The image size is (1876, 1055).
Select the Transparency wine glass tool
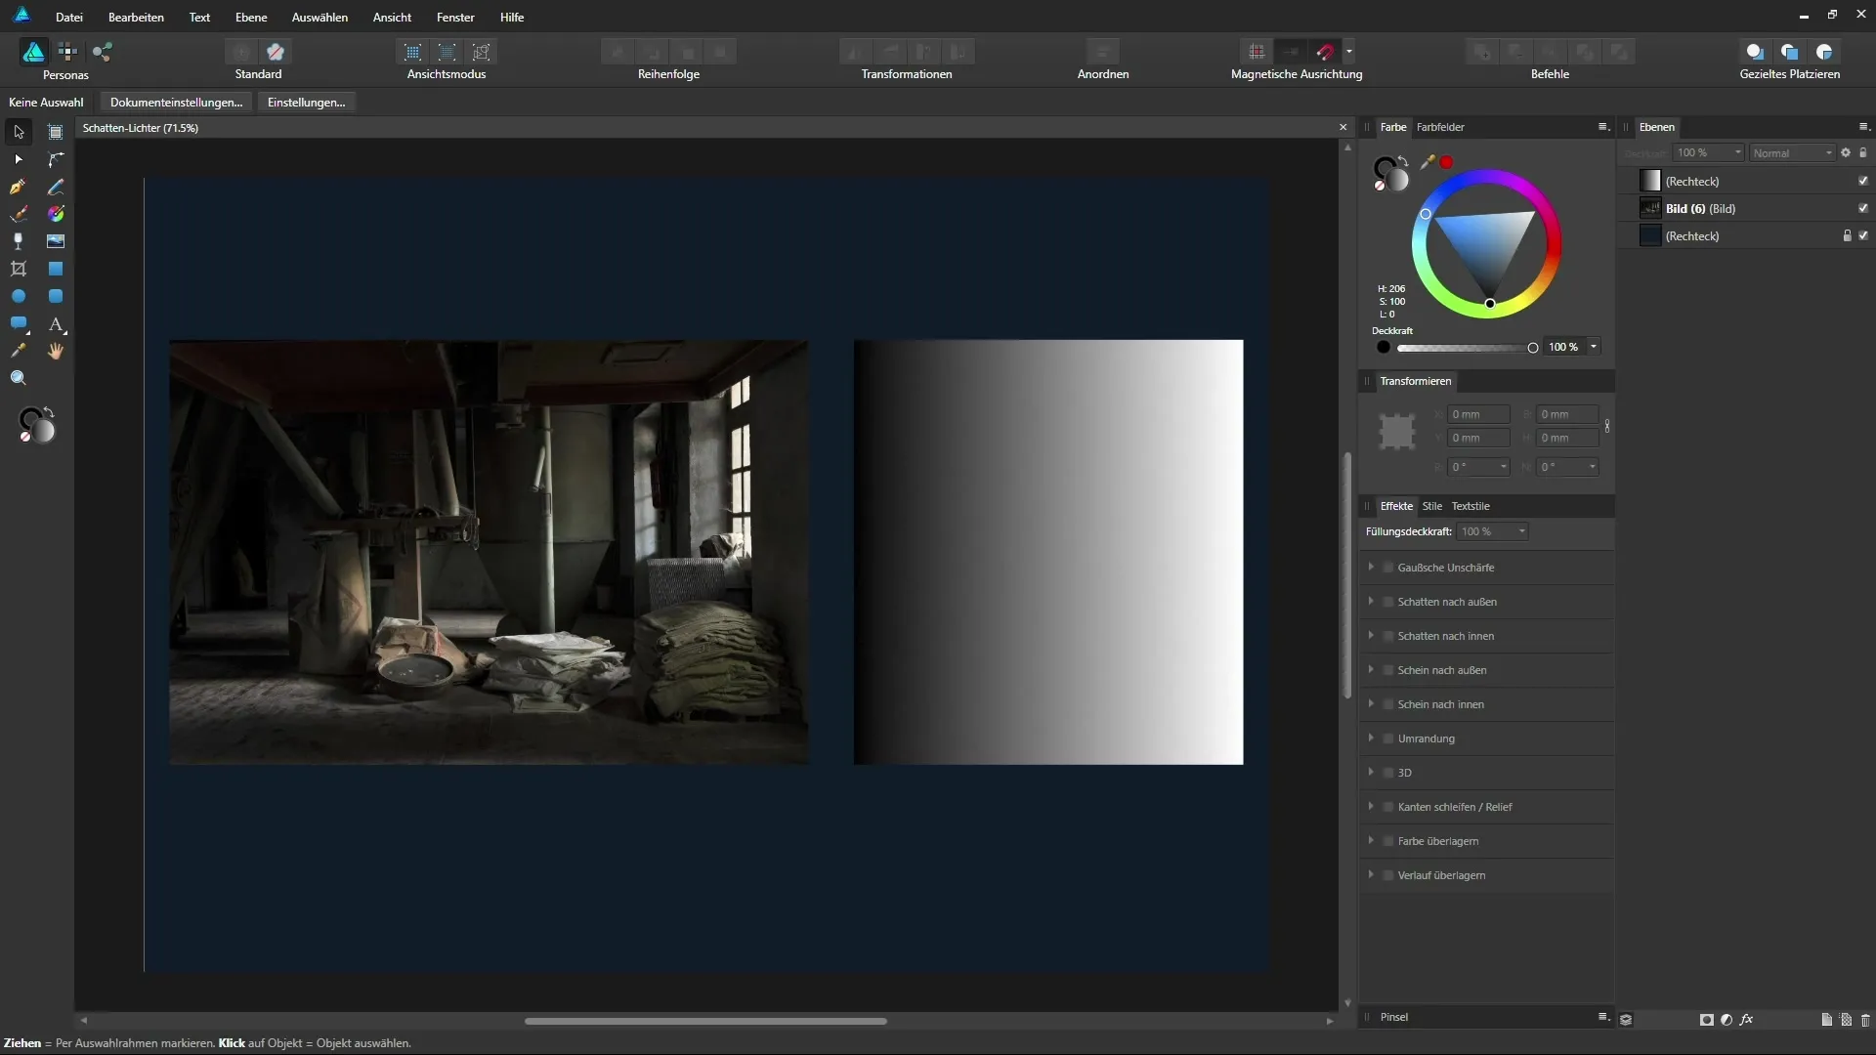pos(19,241)
